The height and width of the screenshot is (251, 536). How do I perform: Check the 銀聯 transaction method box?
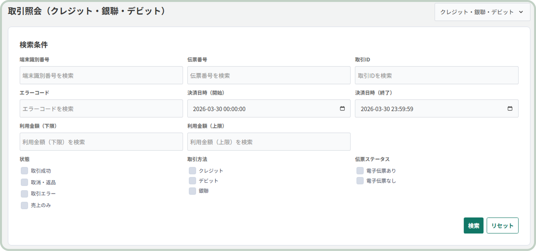[x=192, y=191]
